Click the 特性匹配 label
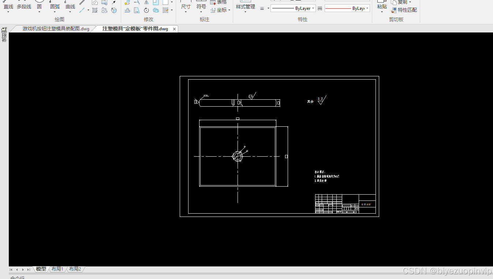493x279 pixels. [x=407, y=10]
